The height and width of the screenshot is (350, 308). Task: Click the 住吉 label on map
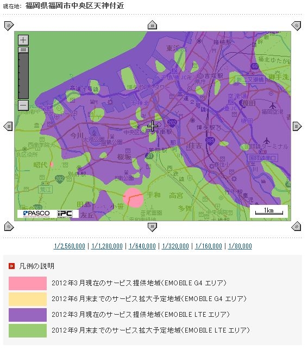coord(195,146)
